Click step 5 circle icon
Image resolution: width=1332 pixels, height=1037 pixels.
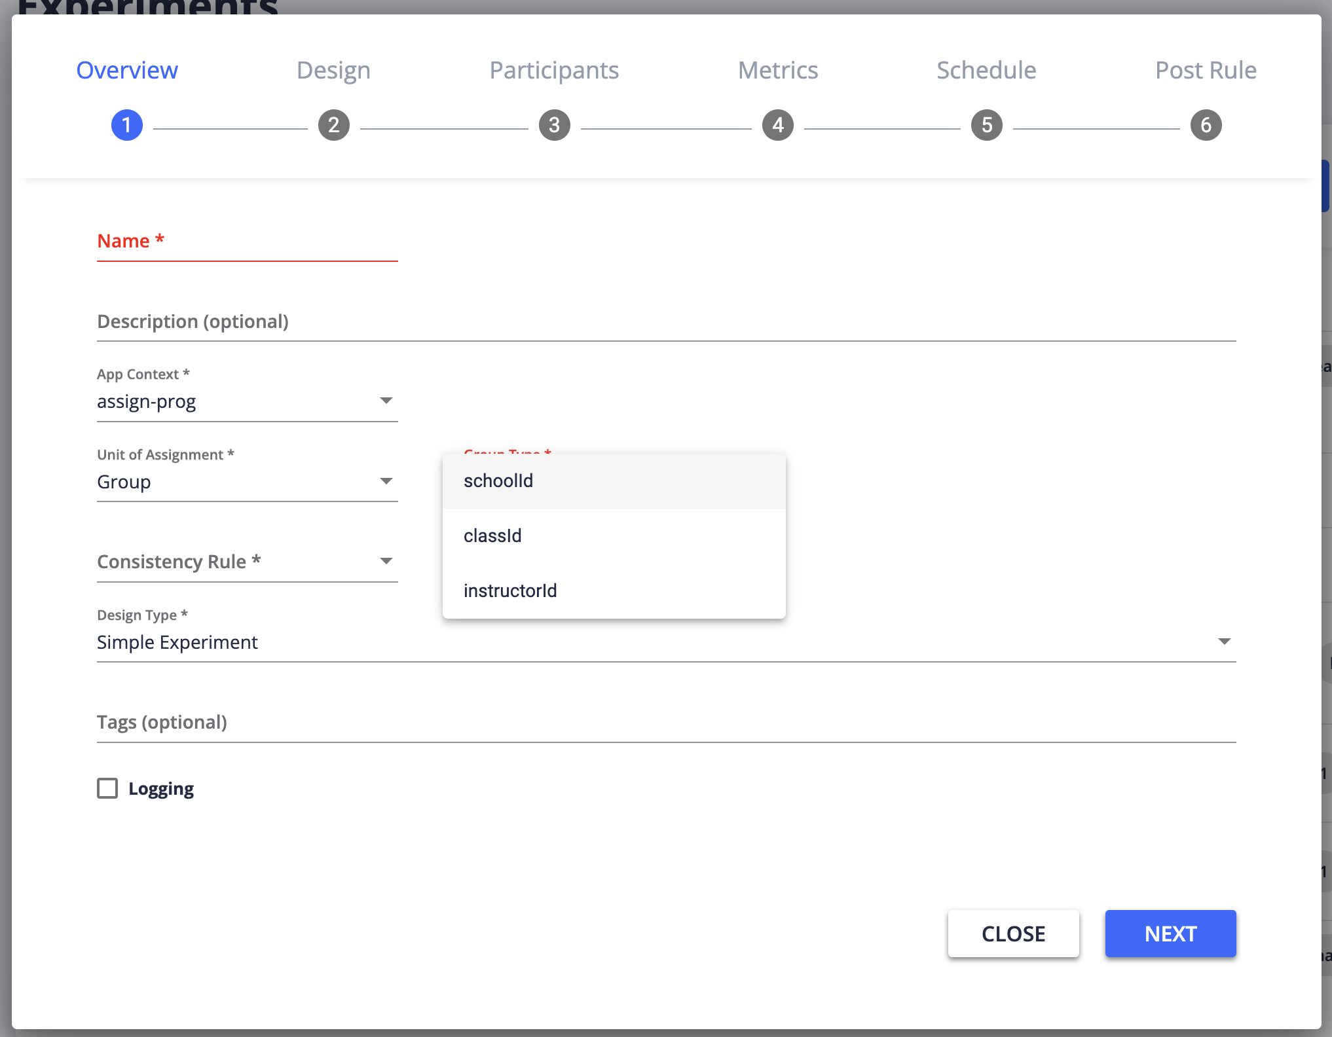(987, 125)
